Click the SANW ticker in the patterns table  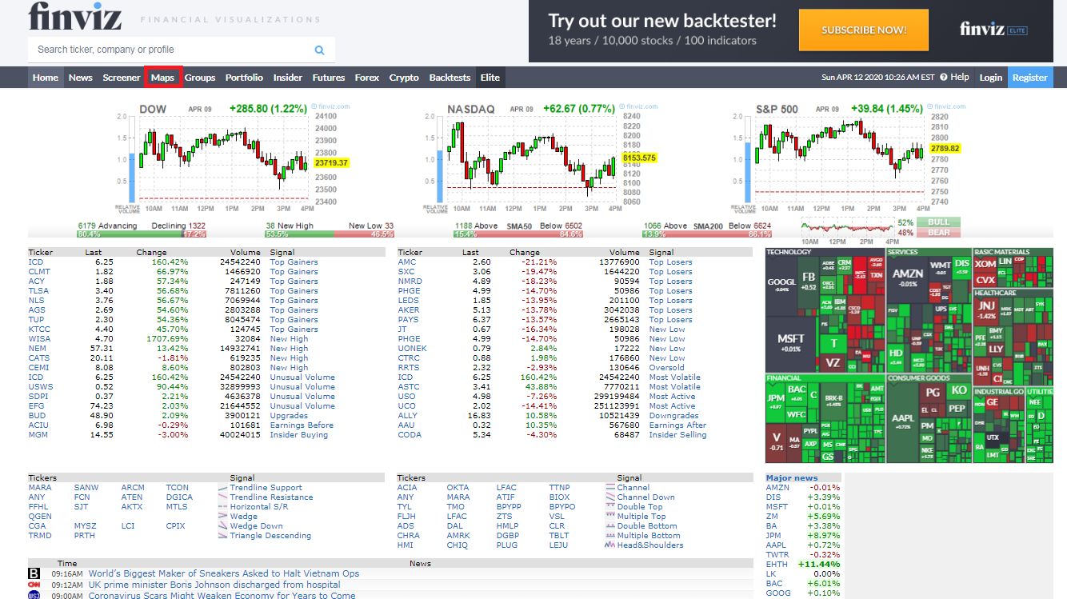coord(86,488)
